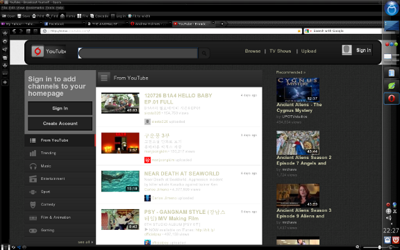Image resolution: width=400 pixels, height=250 pixels.
Task: Switch to the Facebook tab
Action: pyautogui.click(x=64, y=24)
